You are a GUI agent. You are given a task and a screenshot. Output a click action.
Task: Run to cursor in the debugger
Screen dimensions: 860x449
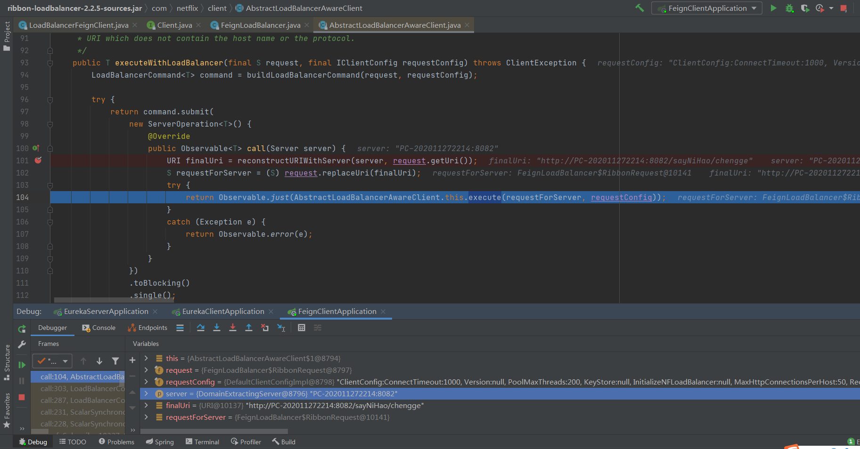[x=281, y=328]
